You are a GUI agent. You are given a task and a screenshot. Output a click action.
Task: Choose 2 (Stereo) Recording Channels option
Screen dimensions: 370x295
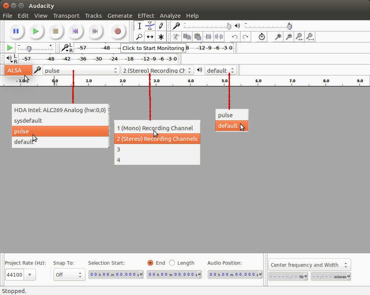pos(157,139)
